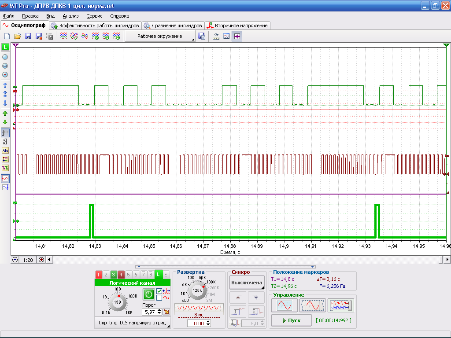The width and height of the screenshot is (451, 338).
Task: Move channel down with green arrow
Action: pos(5,122)
